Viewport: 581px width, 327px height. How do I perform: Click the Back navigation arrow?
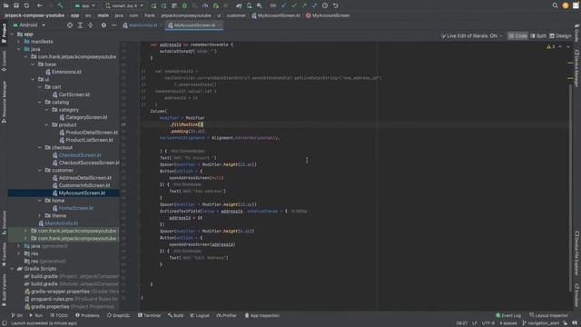click(x=39, y=5)
